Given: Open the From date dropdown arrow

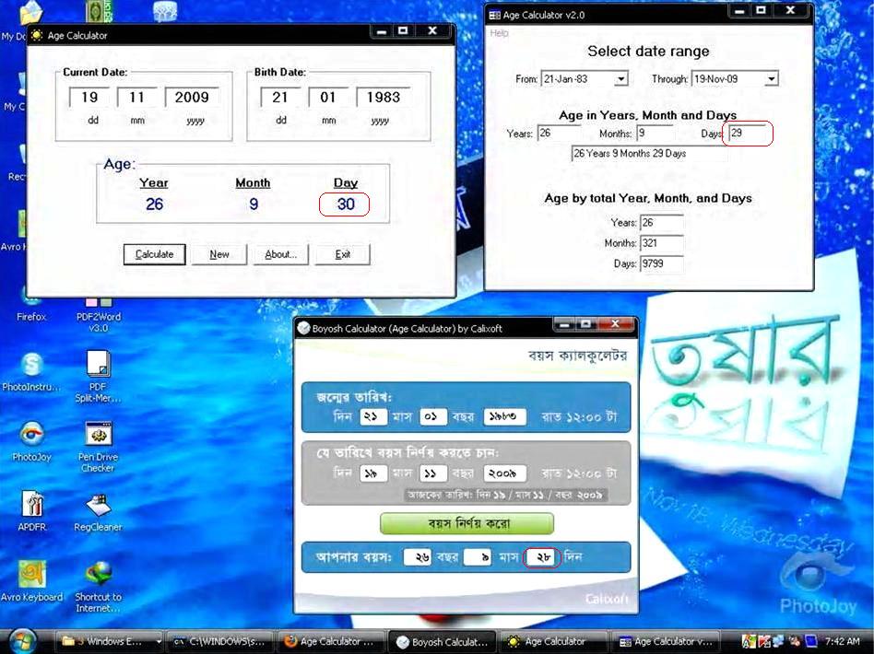Looking at the screenshot, I should point(621,79).
